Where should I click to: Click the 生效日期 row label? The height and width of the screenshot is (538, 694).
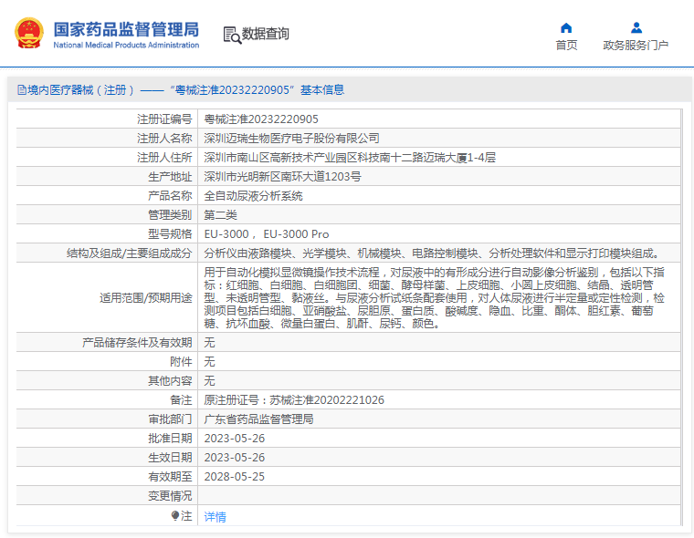click(170, 458)
